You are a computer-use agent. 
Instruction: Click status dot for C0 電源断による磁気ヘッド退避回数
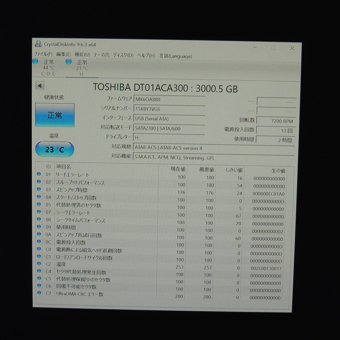[39, 249]
